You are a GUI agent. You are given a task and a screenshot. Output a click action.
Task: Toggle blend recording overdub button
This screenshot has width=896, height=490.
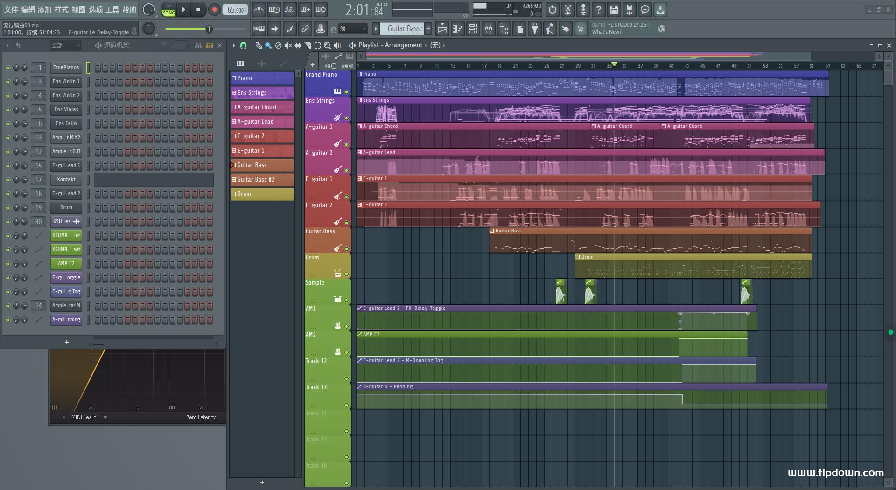point(305,9)
